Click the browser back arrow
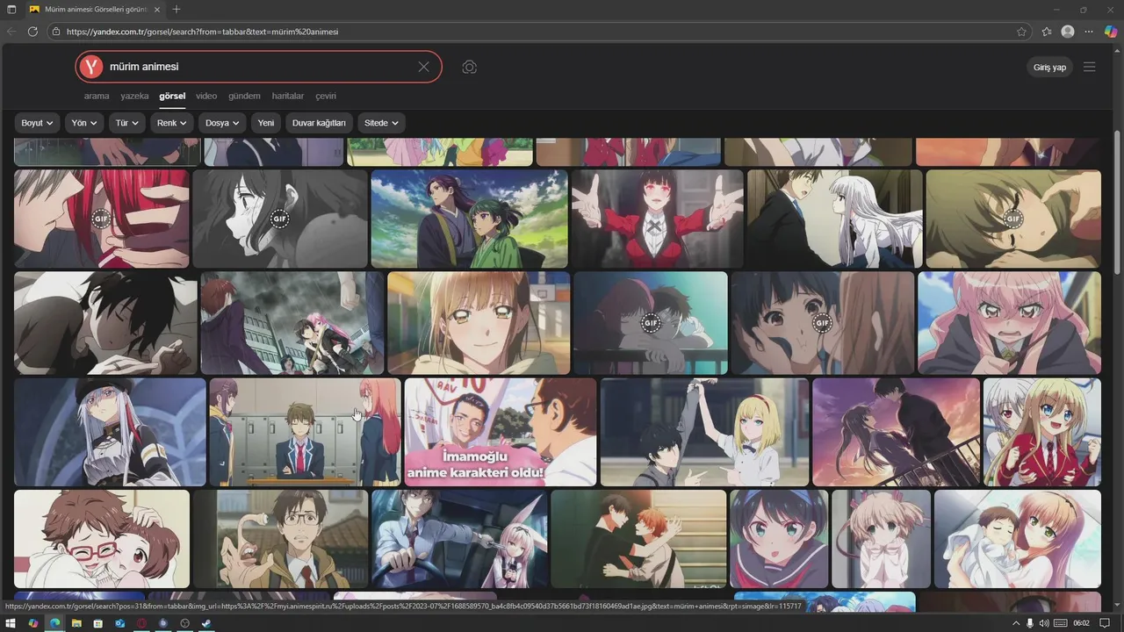Image resolution: width=1124 pixels, height=632 pixels. (x=11, y=32)
